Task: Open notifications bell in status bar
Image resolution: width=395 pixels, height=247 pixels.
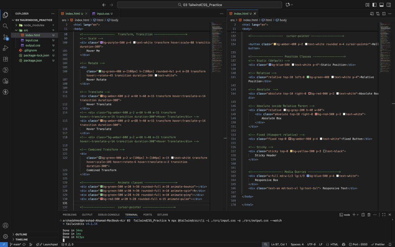Action: (x=390, y=244)
